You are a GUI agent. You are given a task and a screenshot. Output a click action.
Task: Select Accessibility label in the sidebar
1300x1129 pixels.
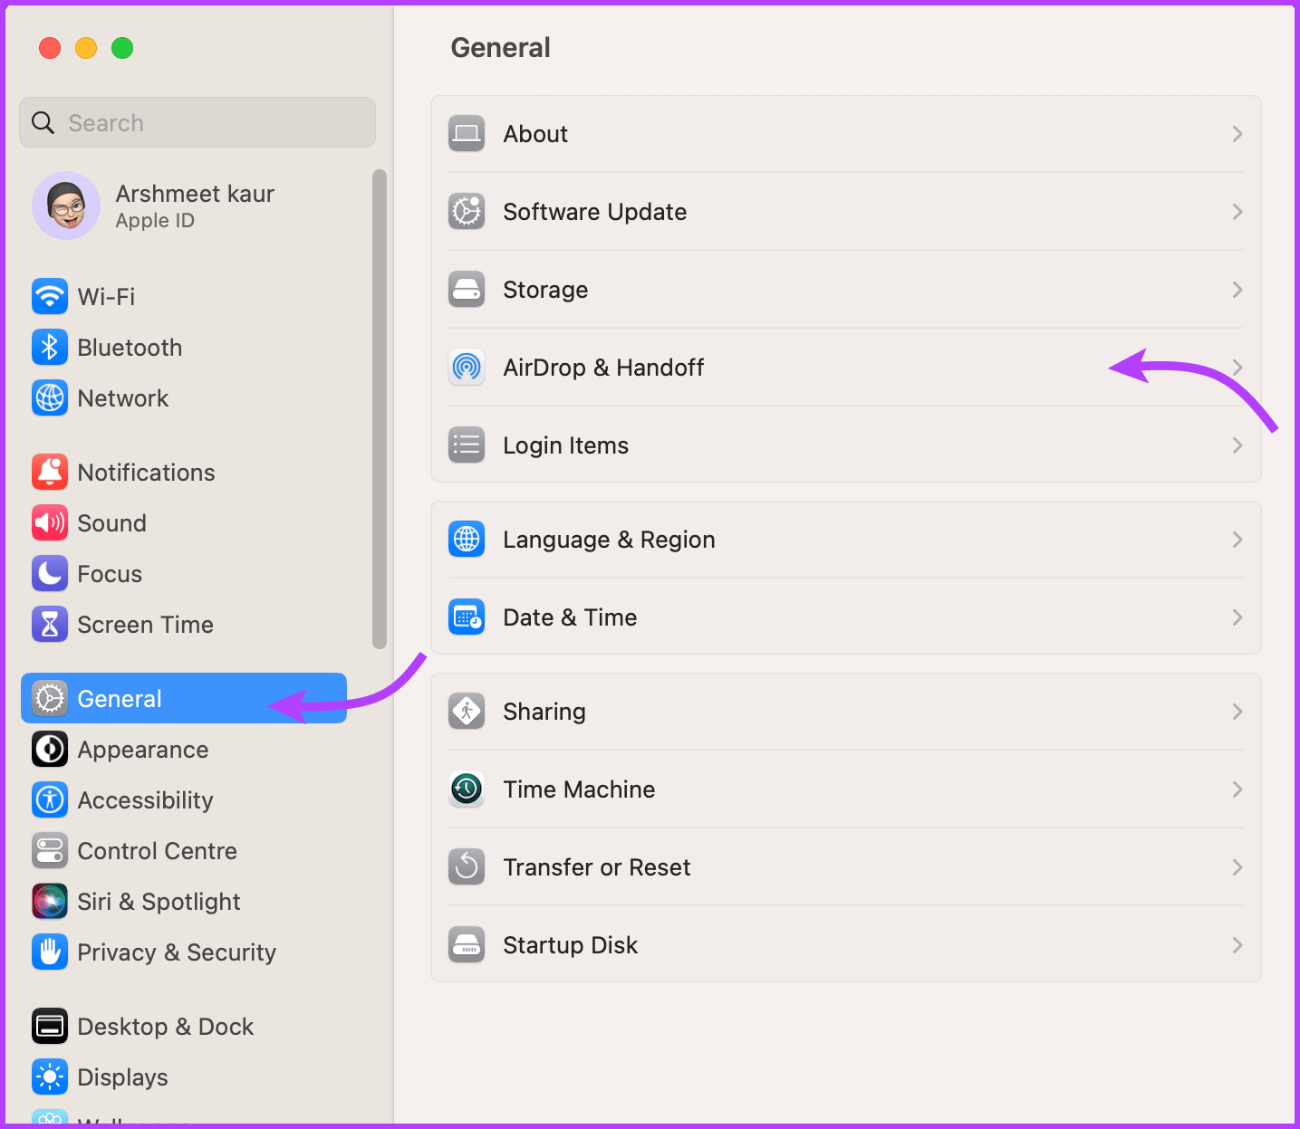[x=146, y=800]
